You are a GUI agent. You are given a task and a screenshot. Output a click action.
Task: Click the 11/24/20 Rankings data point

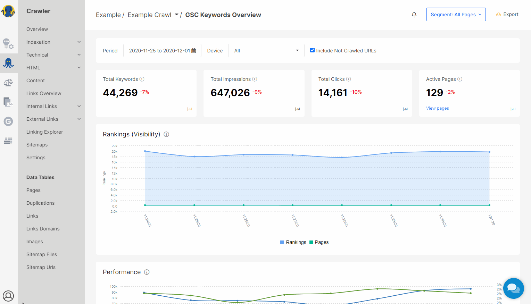[145, 151]
